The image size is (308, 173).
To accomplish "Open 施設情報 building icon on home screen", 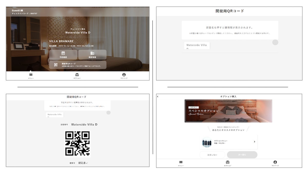I will pos(92,53).
